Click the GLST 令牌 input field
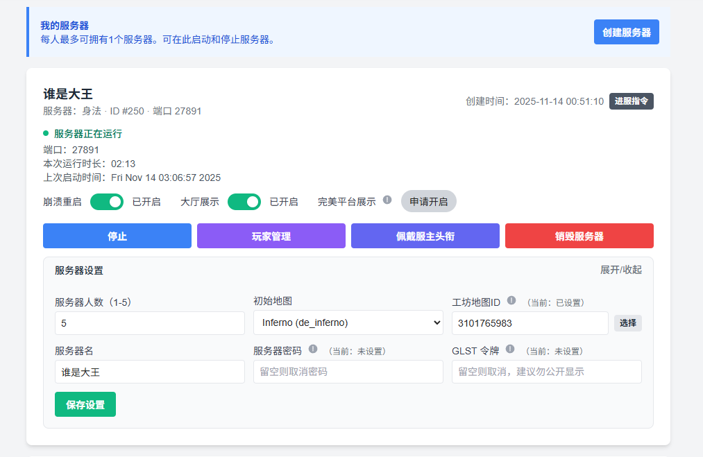This screenshot has height=457, width=703. [546, 372]
